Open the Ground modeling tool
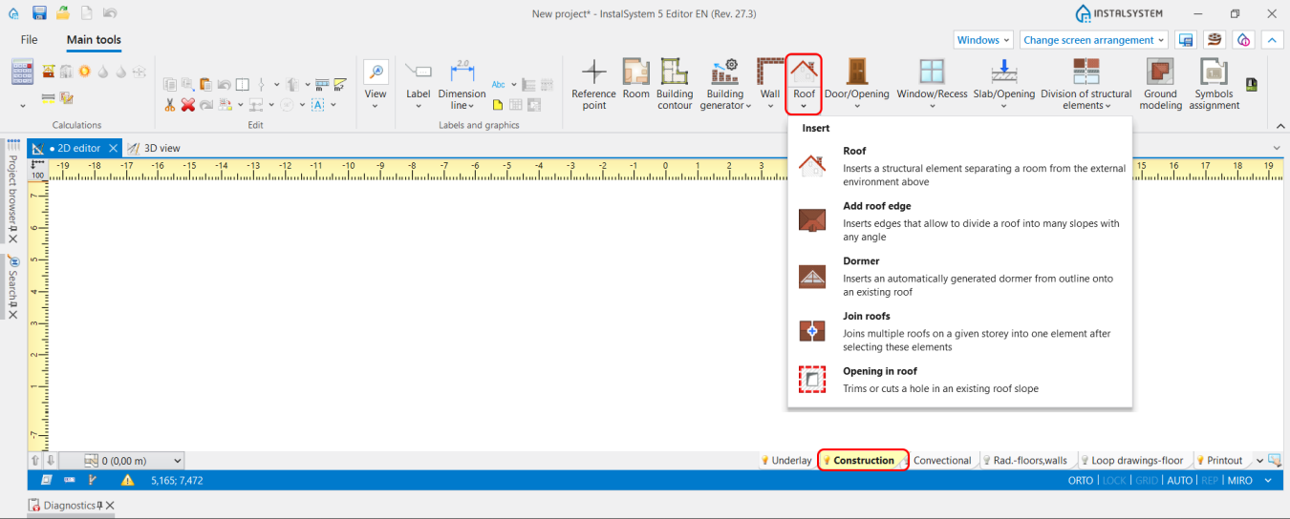The image size is (1290, 519). click(1160, 85)
